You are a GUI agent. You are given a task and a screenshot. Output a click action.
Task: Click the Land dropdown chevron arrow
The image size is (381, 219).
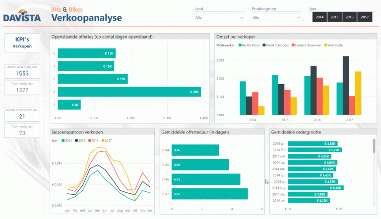point(241,17)
